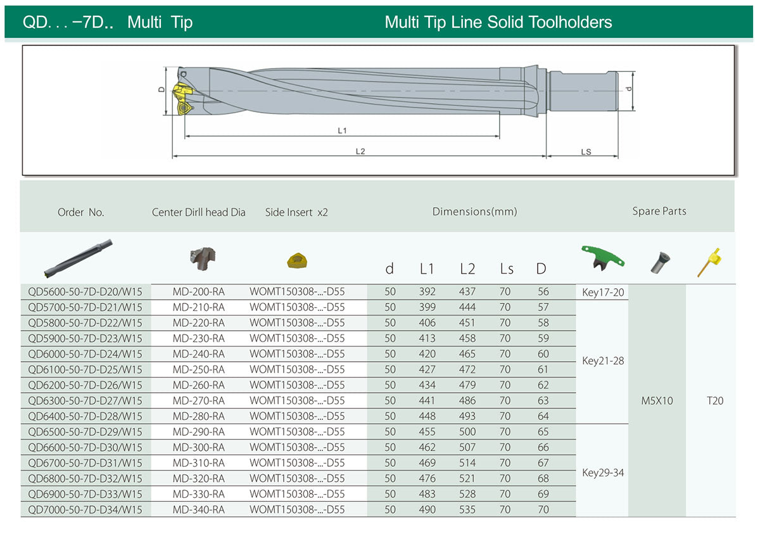
Task: Click the M5X10 screw cell
Action: pos(657,400)
